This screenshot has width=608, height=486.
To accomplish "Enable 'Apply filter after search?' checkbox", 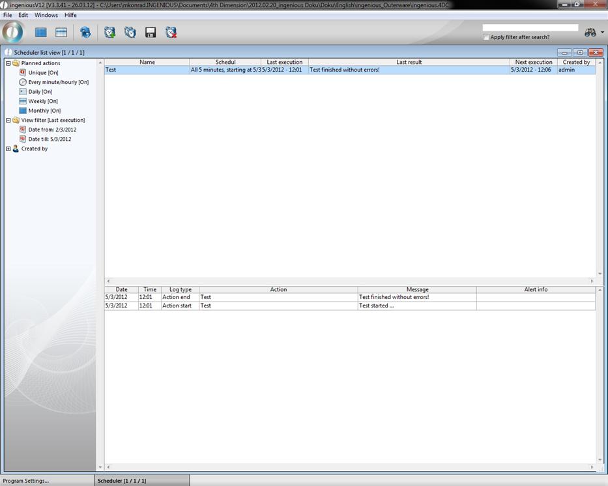I will click(x=486, y=37).
